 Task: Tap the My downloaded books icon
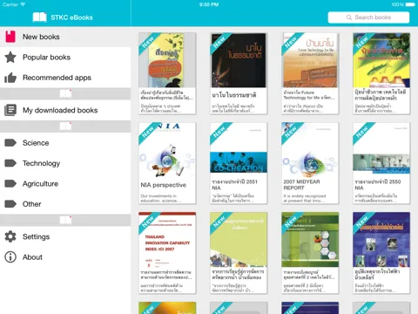click(x=10, y=110)
